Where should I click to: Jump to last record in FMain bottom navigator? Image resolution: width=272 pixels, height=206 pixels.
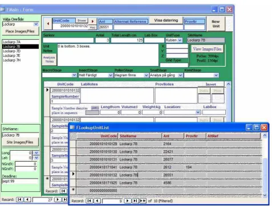click(x=65, y=199)
